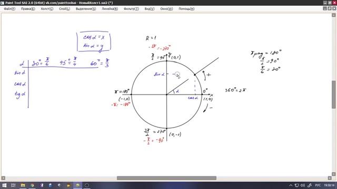Click vertical scrollbar up arrow
Image resolution: width=337 pixels, height=189 pixels.
[334, 15]
